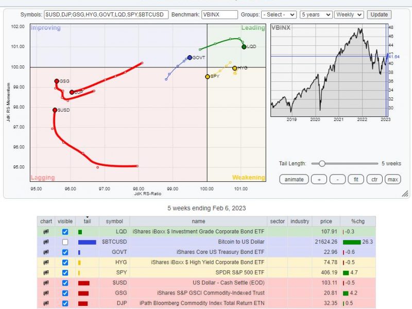Sort table by tail column header
Image resolution: width=412 pixels, height=309 pixels.
click(x=87, y=221)
